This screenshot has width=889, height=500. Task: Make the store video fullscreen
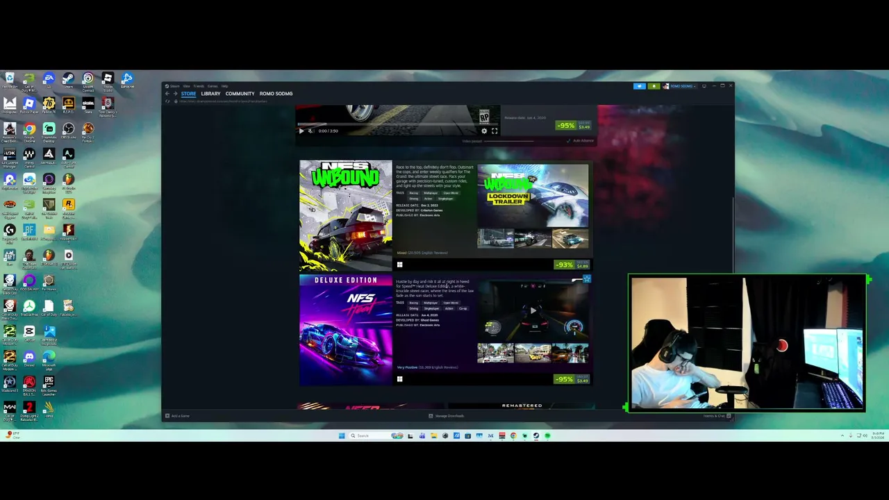click(x=495, y=131)
